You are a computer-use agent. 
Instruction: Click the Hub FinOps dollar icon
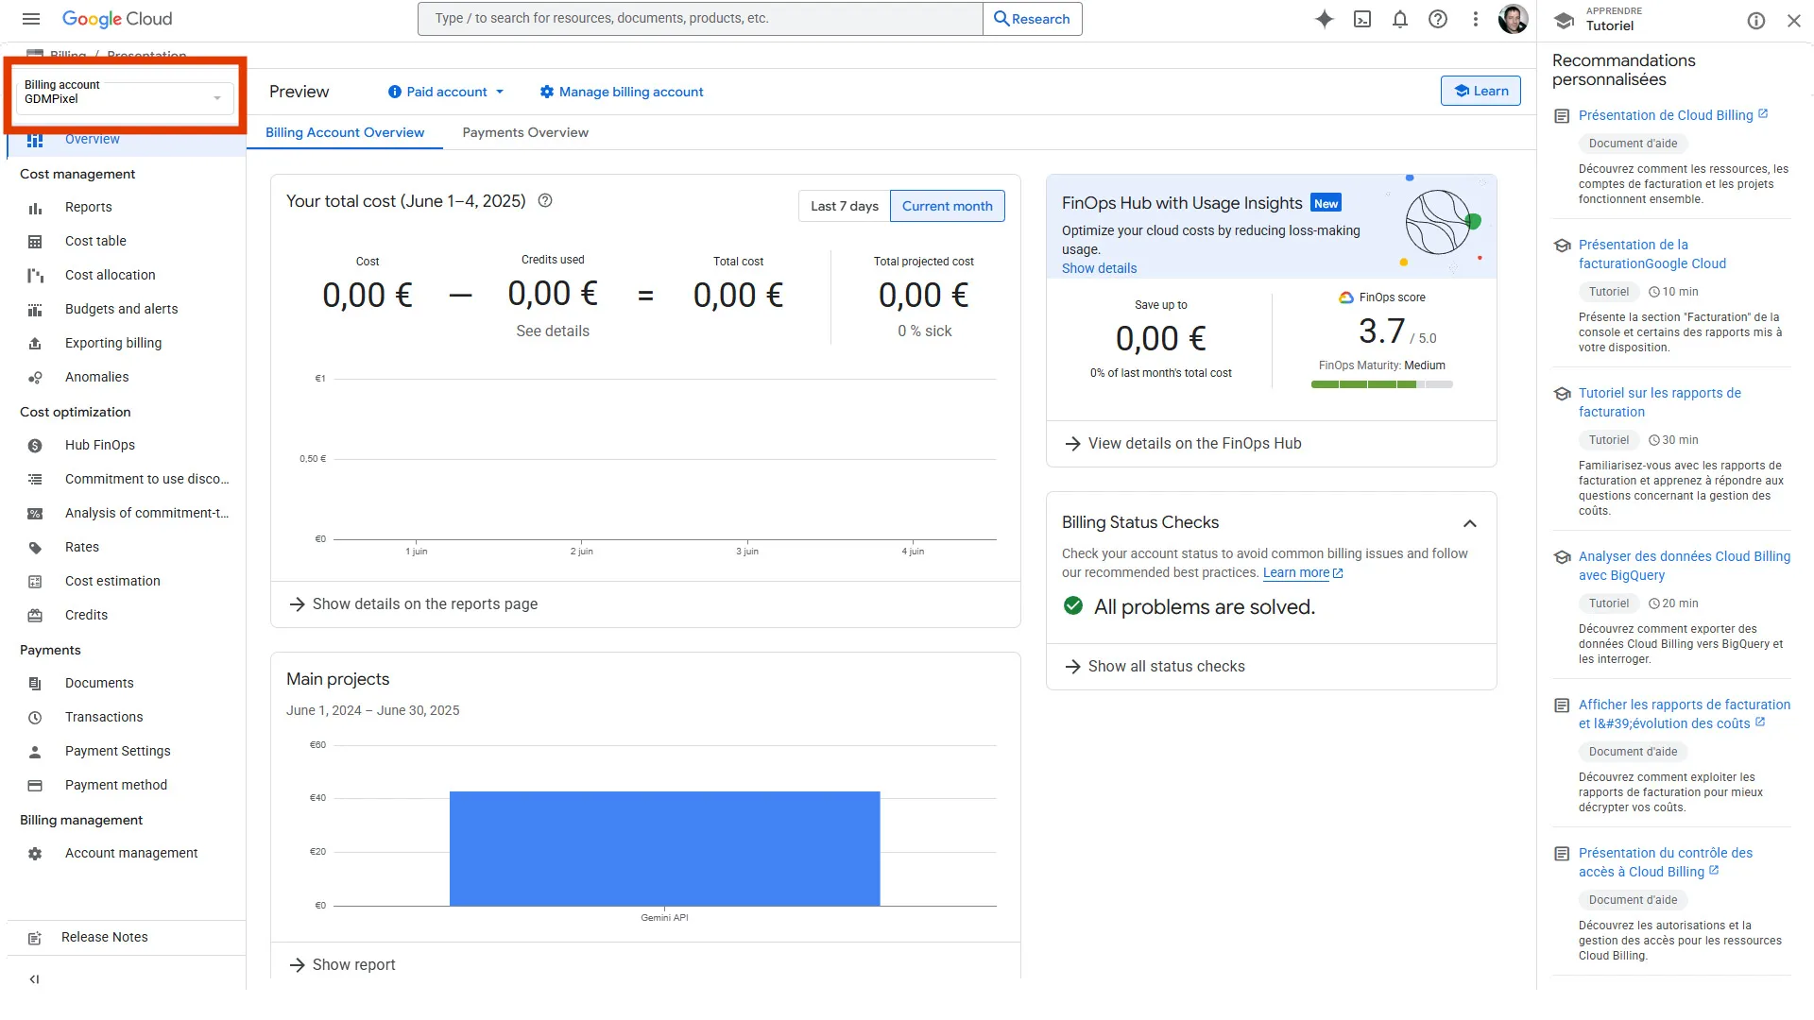35,446
